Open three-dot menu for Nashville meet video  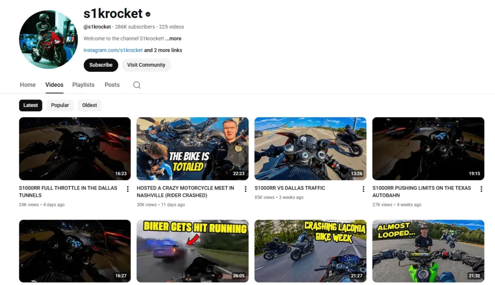click(x=245, y=189)
